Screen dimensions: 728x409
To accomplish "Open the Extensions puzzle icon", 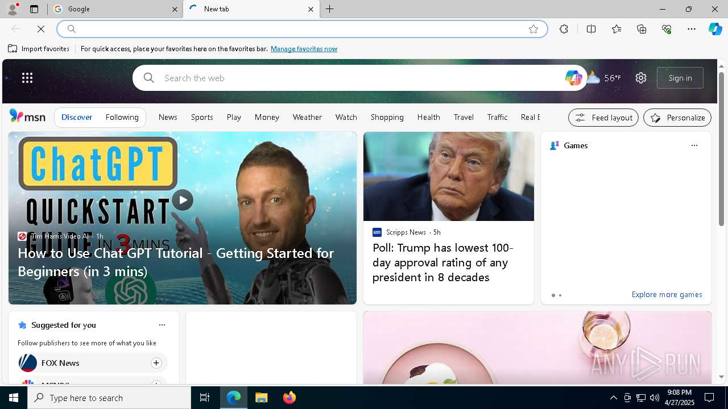I will (x=564, y=29).
